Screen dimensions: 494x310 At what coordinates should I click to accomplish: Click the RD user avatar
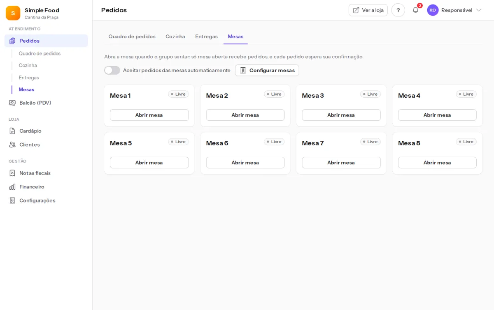pyautogui.click(x=433, y=10)
